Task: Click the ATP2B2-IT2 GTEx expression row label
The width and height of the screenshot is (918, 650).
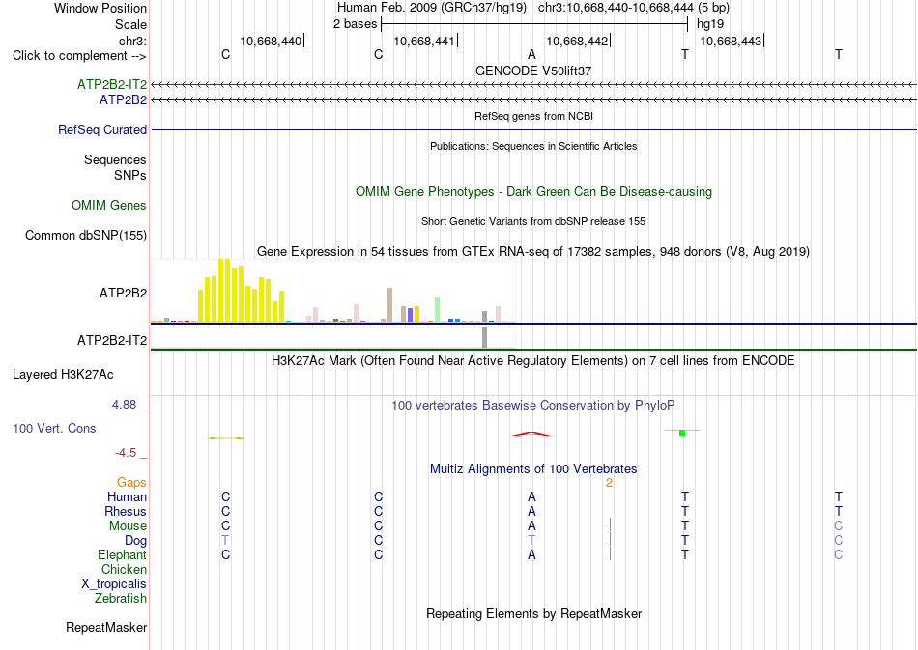Action: point(112,341)
